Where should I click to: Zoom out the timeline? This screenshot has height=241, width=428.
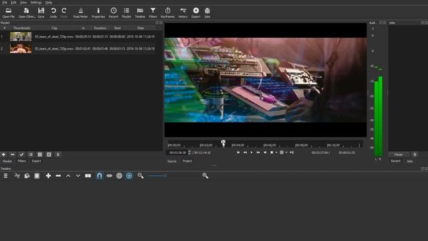click(140, 175)
